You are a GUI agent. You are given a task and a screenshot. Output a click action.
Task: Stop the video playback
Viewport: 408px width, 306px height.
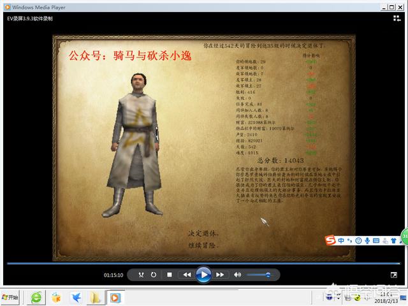click(x=170, y=275)
